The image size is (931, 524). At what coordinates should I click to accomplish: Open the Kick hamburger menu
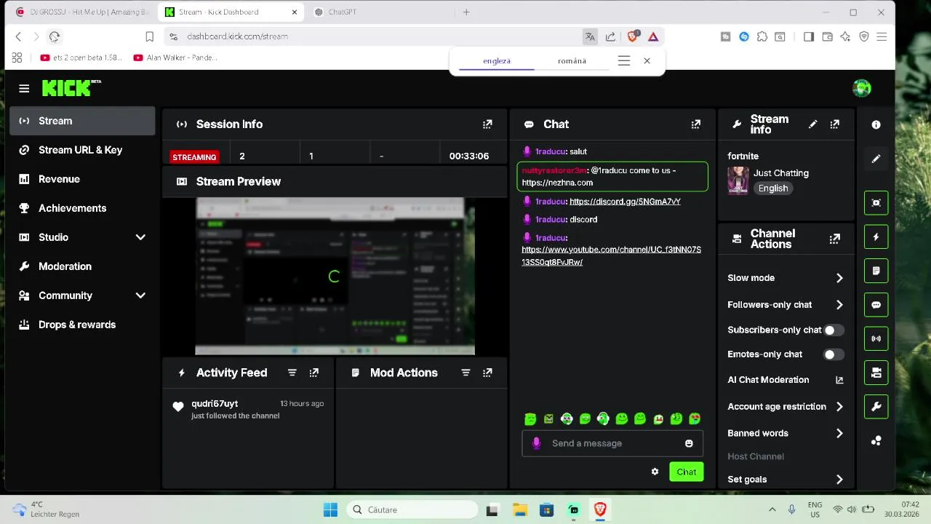tap(24, 89)
